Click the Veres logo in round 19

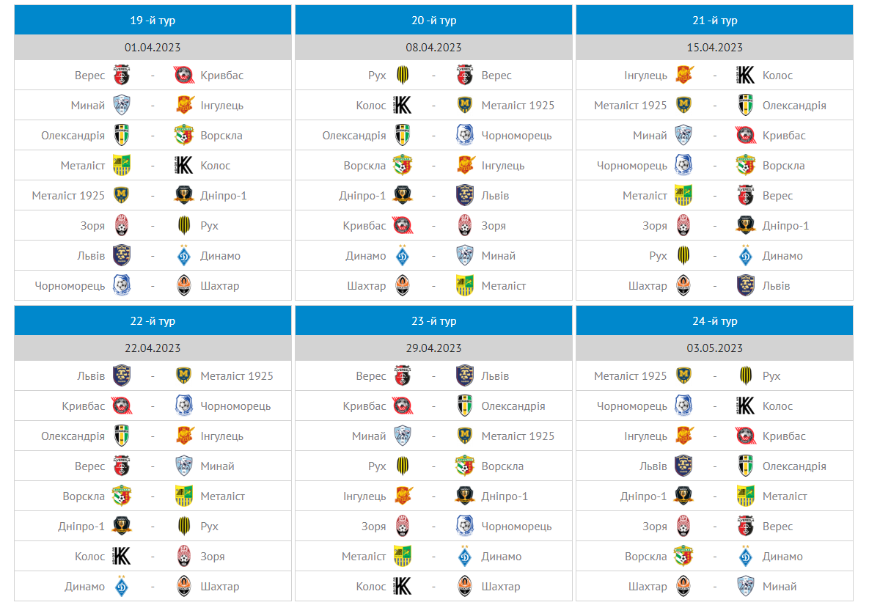(x=122, y=76)
